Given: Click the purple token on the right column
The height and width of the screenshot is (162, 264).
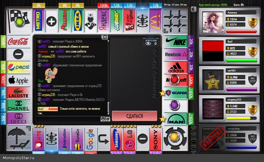Looking at the screenshot, I should coord(174,105).
